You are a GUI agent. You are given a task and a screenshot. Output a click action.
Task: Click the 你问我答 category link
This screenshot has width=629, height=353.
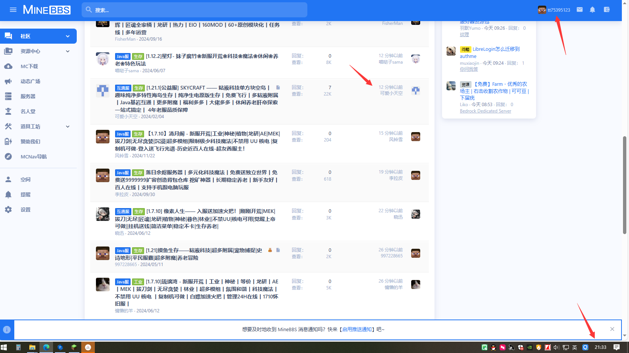pos(469,69)
